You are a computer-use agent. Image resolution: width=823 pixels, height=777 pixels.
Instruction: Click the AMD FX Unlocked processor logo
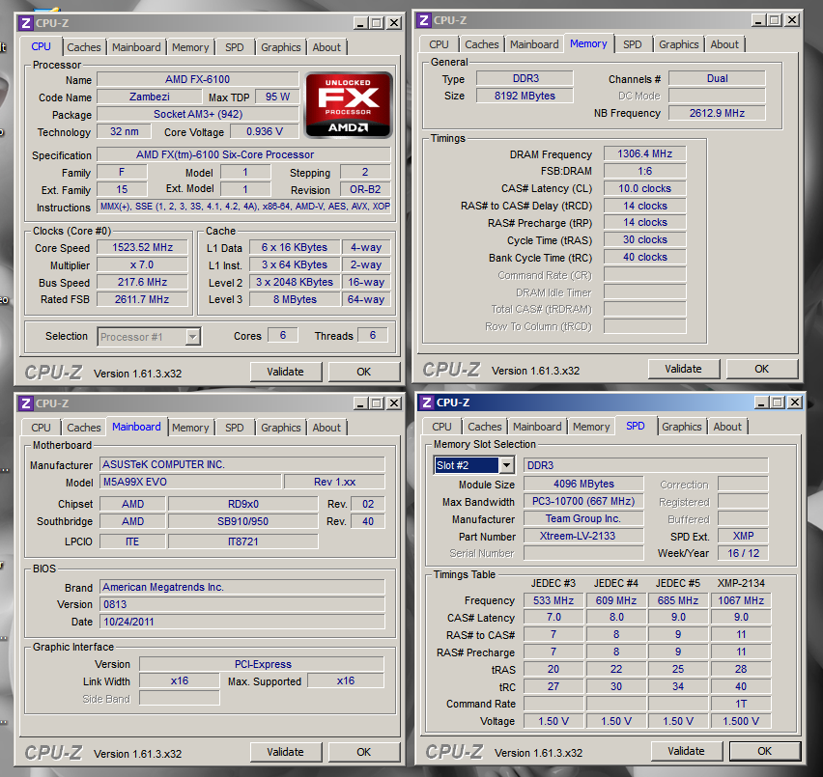(349, 105)
